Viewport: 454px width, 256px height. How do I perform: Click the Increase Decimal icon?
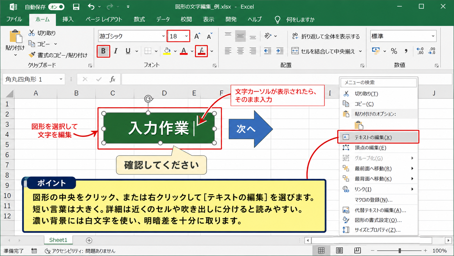click(420, 51)
